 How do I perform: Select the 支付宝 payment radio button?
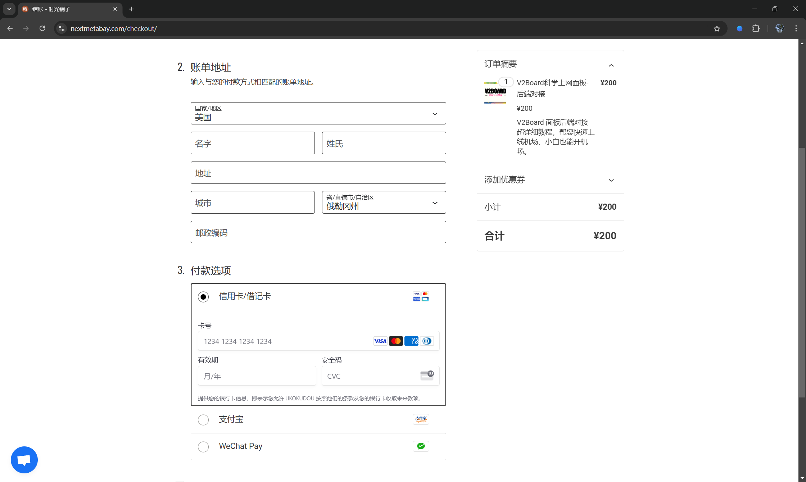(203, 420)
